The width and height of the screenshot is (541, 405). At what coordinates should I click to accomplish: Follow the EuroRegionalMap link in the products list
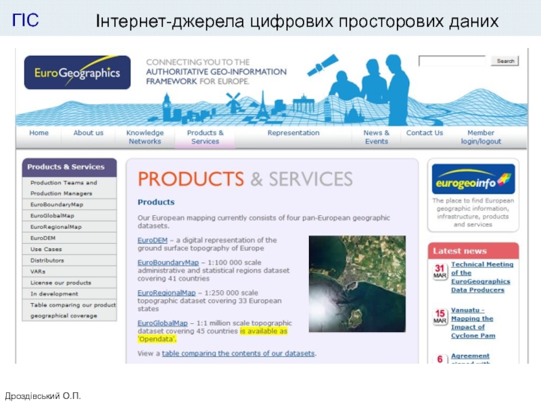coord(166,293)
